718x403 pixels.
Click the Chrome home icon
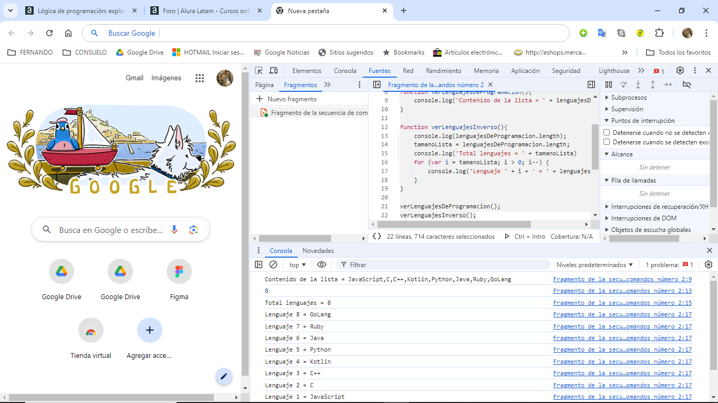(68, 33)
